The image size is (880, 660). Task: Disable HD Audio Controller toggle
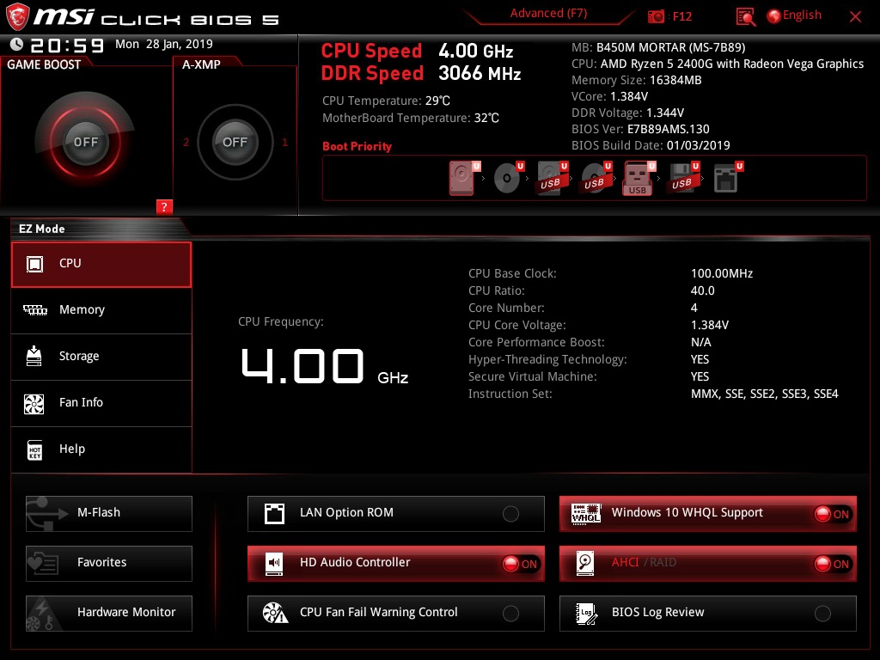click(520, 564)
